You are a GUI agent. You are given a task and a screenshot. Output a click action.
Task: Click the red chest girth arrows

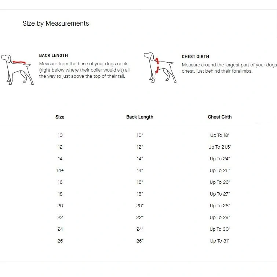[x=157, y=65]
